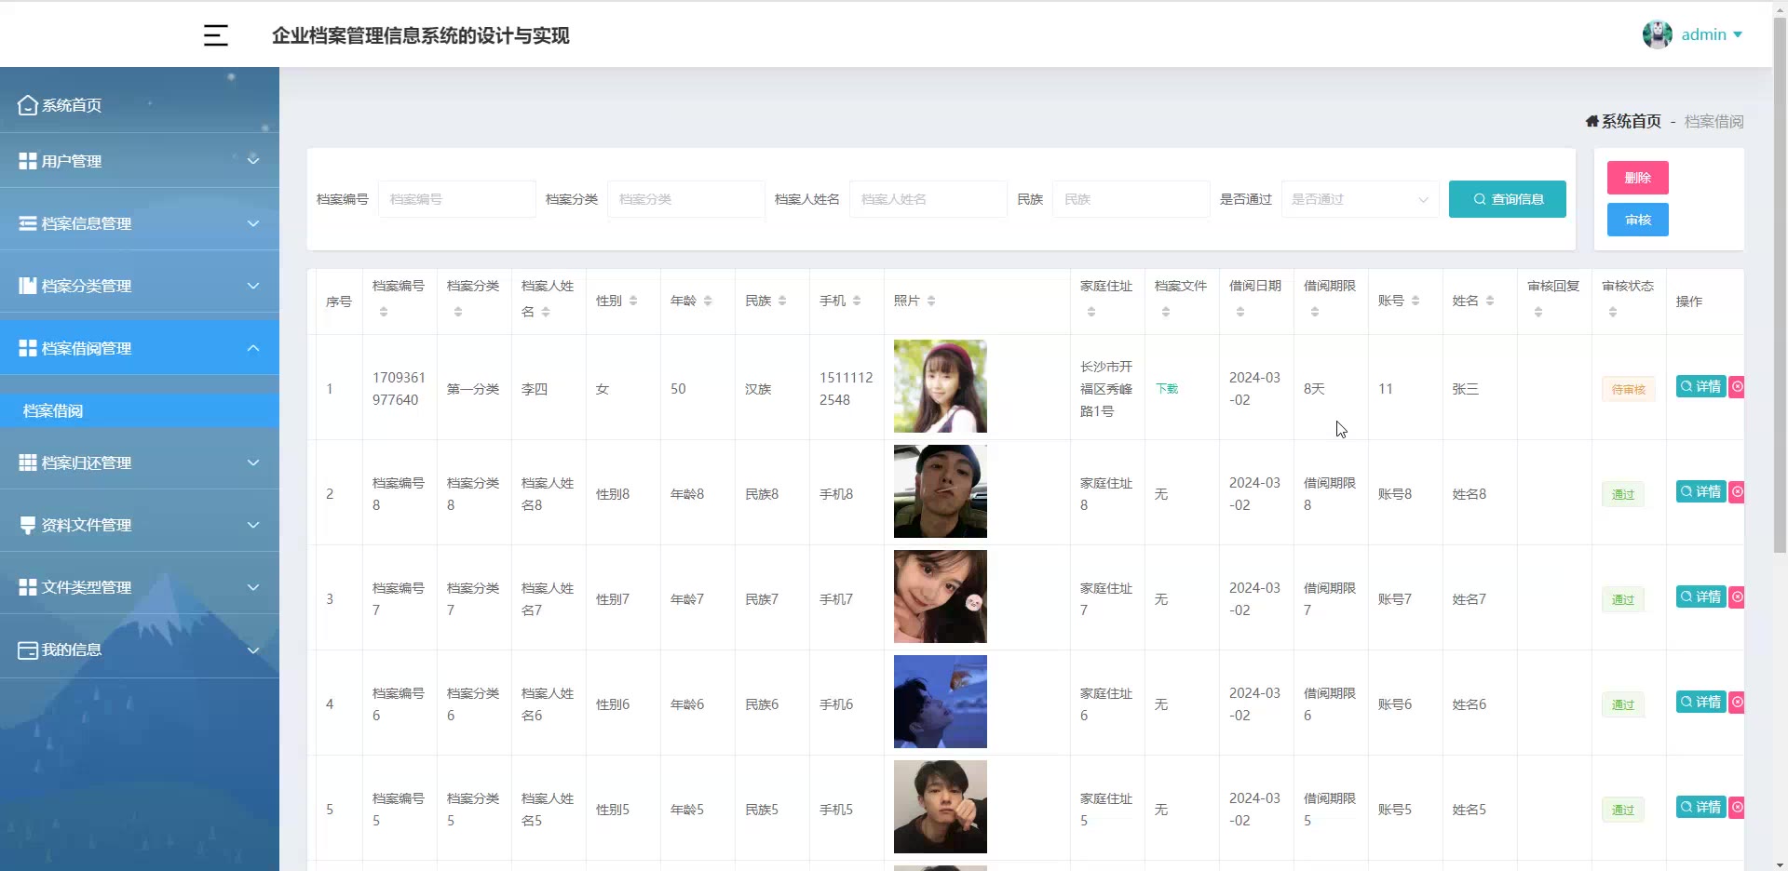
Task: Open the 资料文件管理 sidebar menu label
Action: tap(87, 525)
